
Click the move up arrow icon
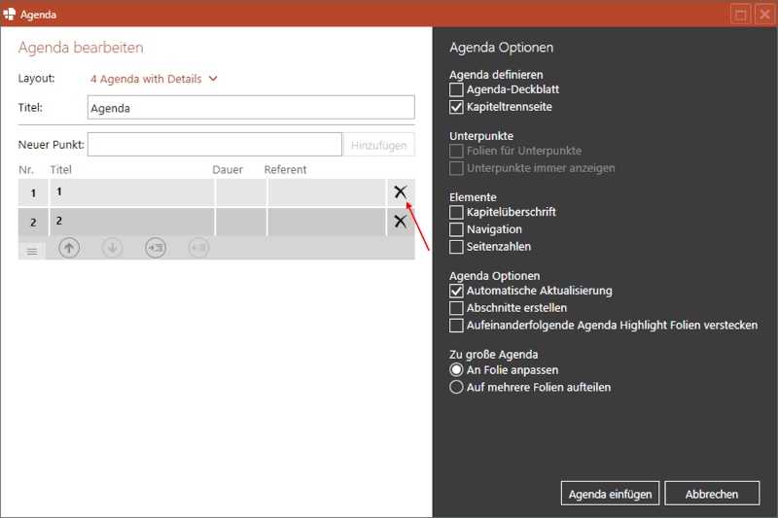pos(69,248)
